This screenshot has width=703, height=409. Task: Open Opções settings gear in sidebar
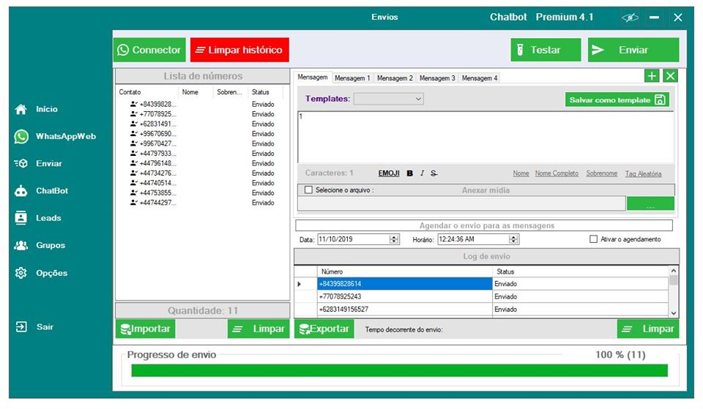coord(41,273)
